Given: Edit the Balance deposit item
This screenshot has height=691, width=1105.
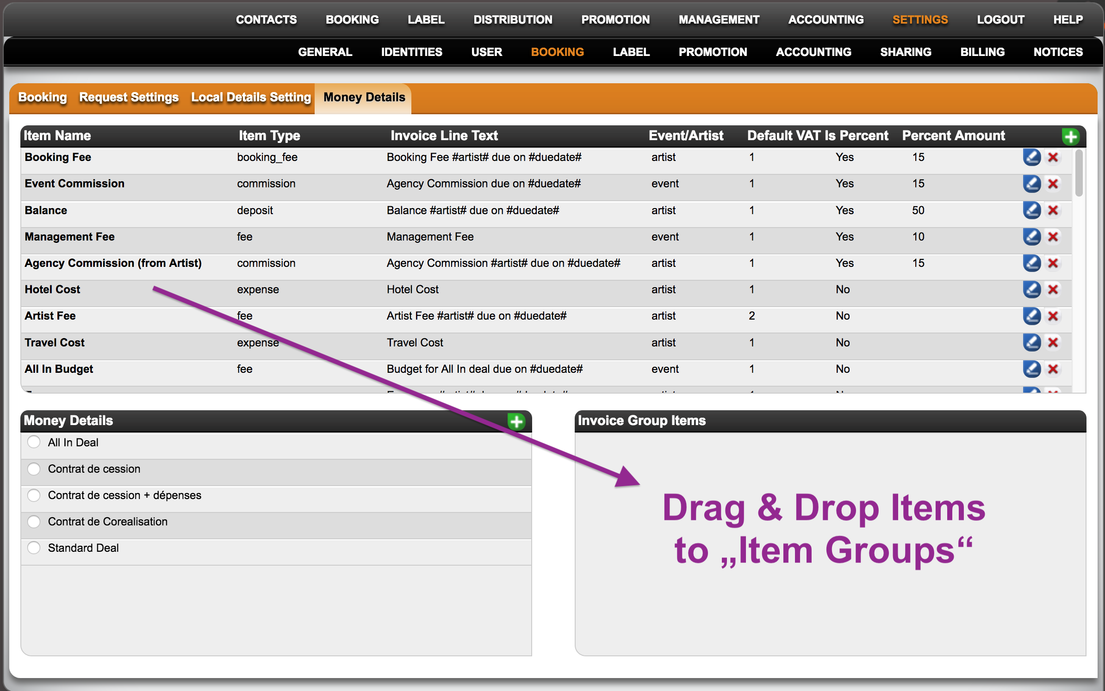Looking at the screenshot, I should [1032, 210].
